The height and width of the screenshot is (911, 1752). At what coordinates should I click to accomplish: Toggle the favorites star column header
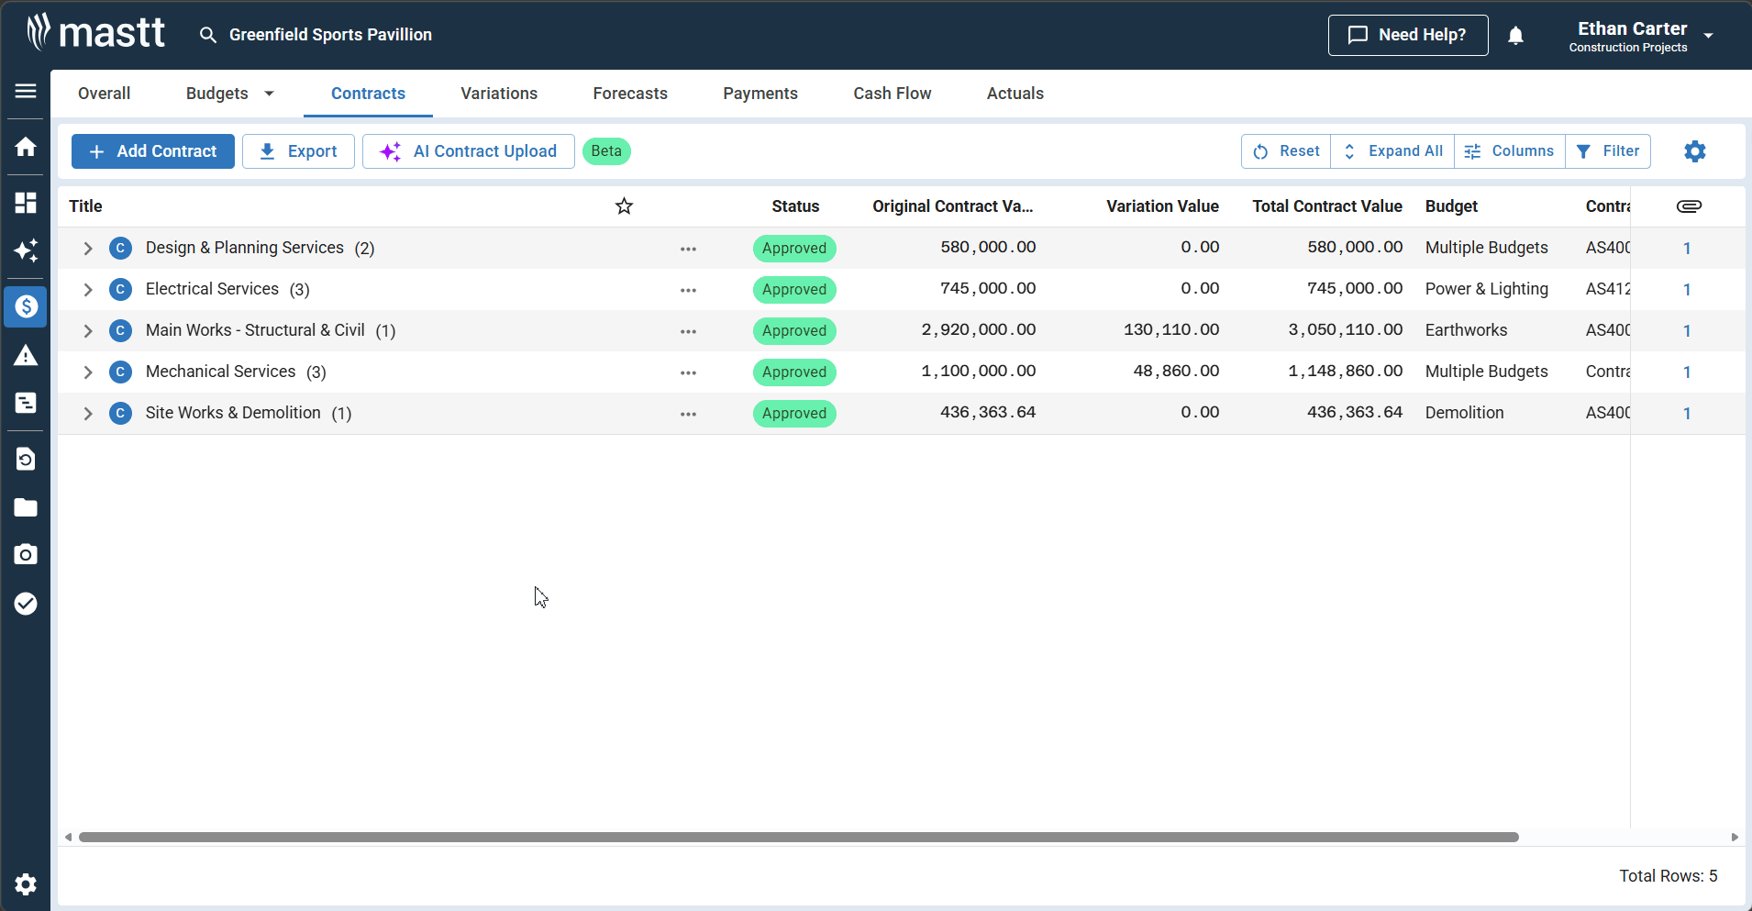(x=624, y=206)
